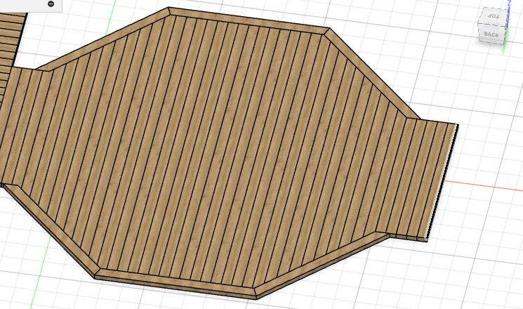Select the BACK face on the ViewCube
The width and height of the screenshot is (523, 309).
point(491,34)
